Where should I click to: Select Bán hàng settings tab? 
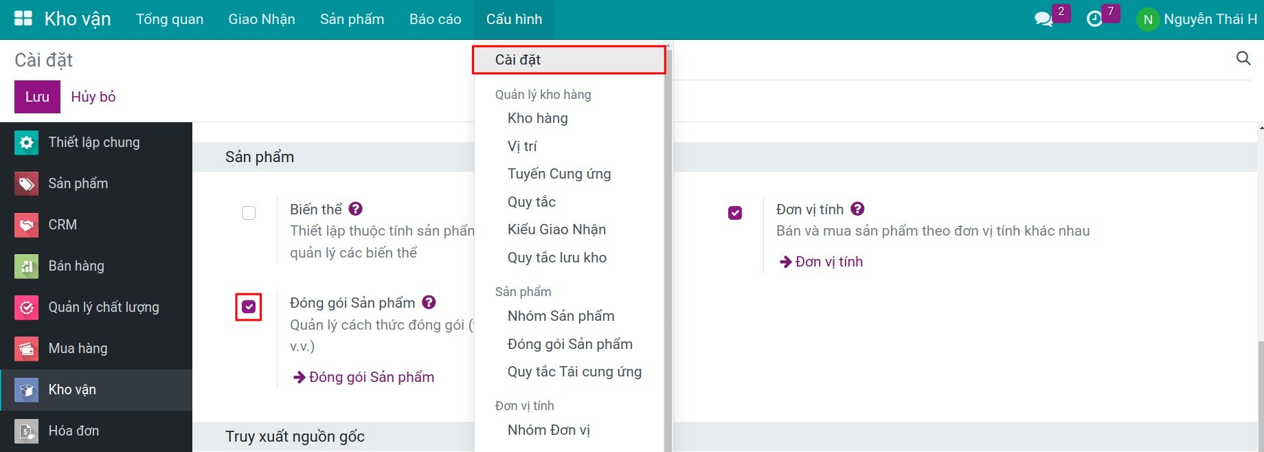point(96,267)
